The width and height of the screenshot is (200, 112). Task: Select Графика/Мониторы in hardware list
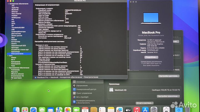[18, 32]
